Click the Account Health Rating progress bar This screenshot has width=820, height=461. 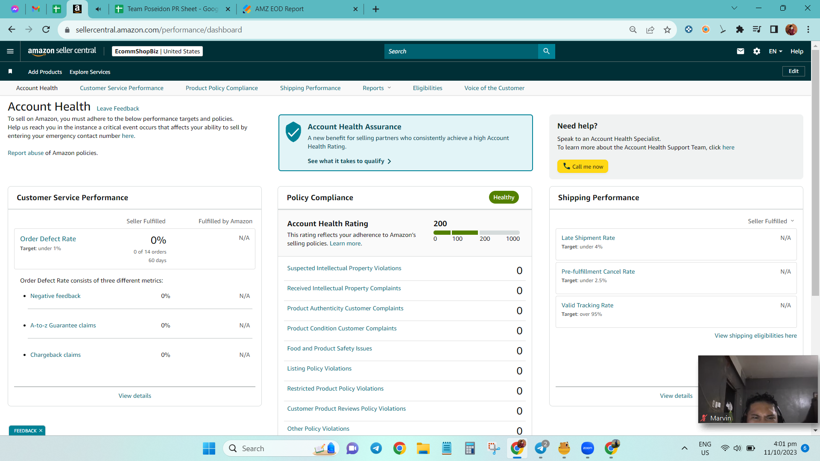[x=476, y=233]
